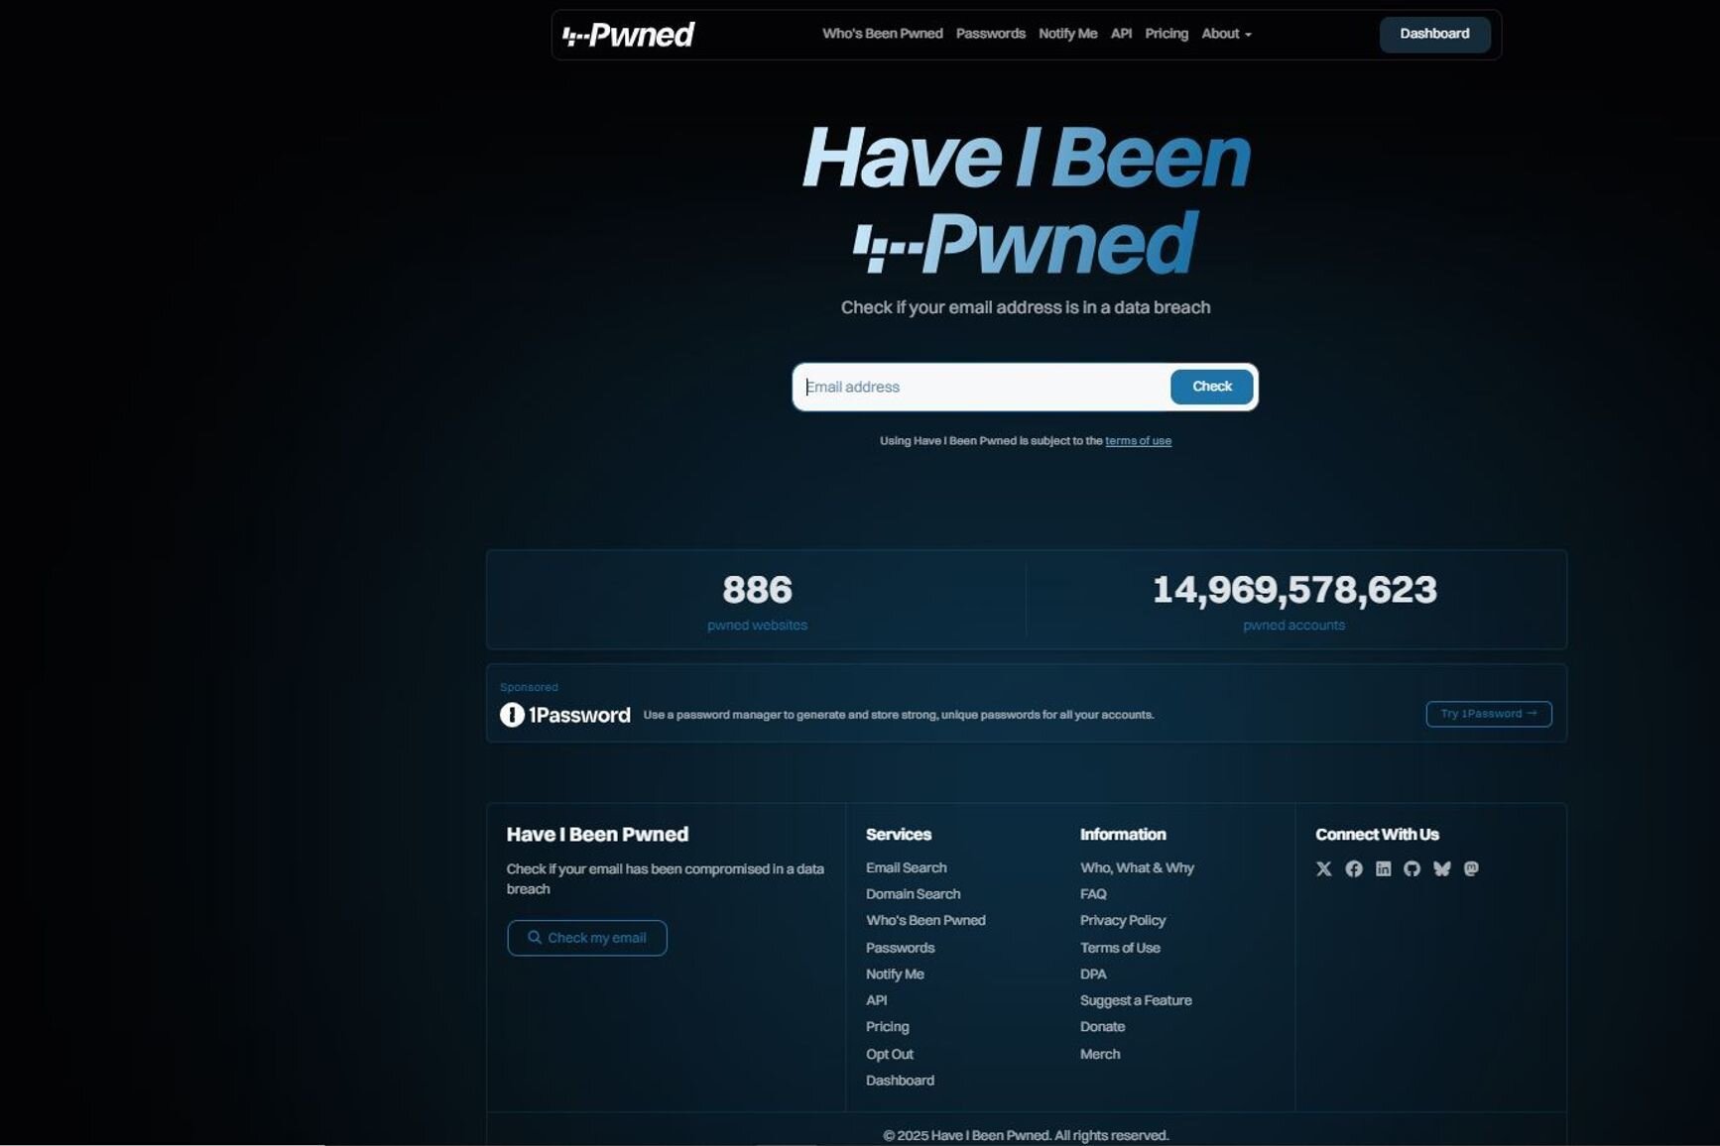Open the Dashboard footer link
The image size is (1720, 1146).
[900, 1081]
